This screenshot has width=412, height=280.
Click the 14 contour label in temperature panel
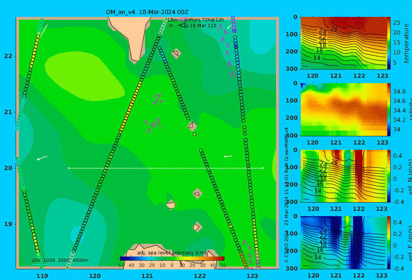[x=317, y=58]
